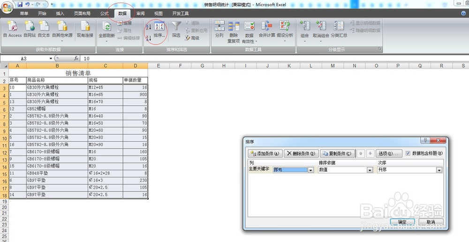
Task: Click 添加条件 button in sort dialog
Action: pos(265,153)
